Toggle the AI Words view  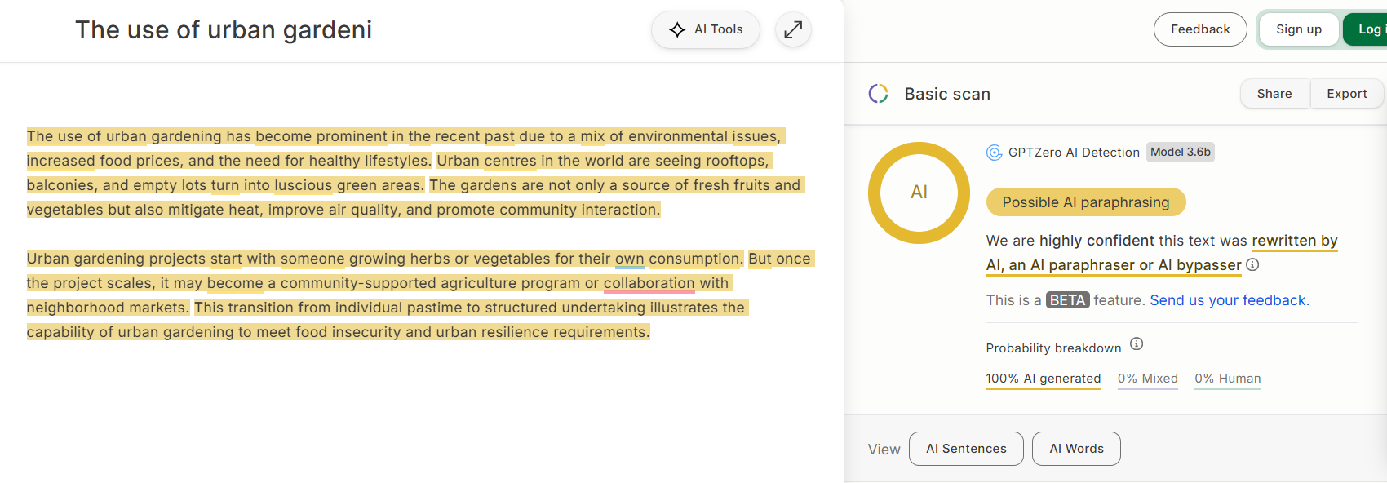tap(1076, 449)
